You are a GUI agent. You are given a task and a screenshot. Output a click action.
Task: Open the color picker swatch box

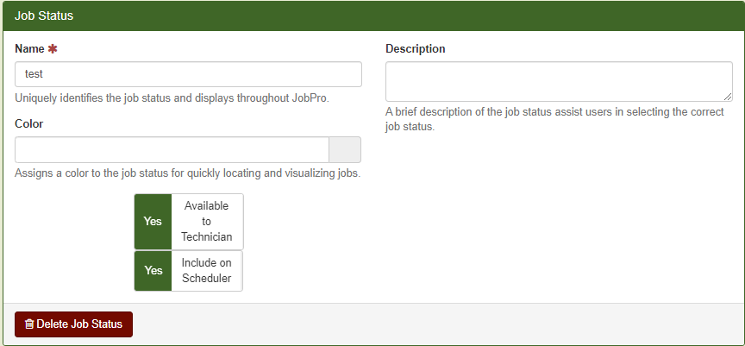345,150
